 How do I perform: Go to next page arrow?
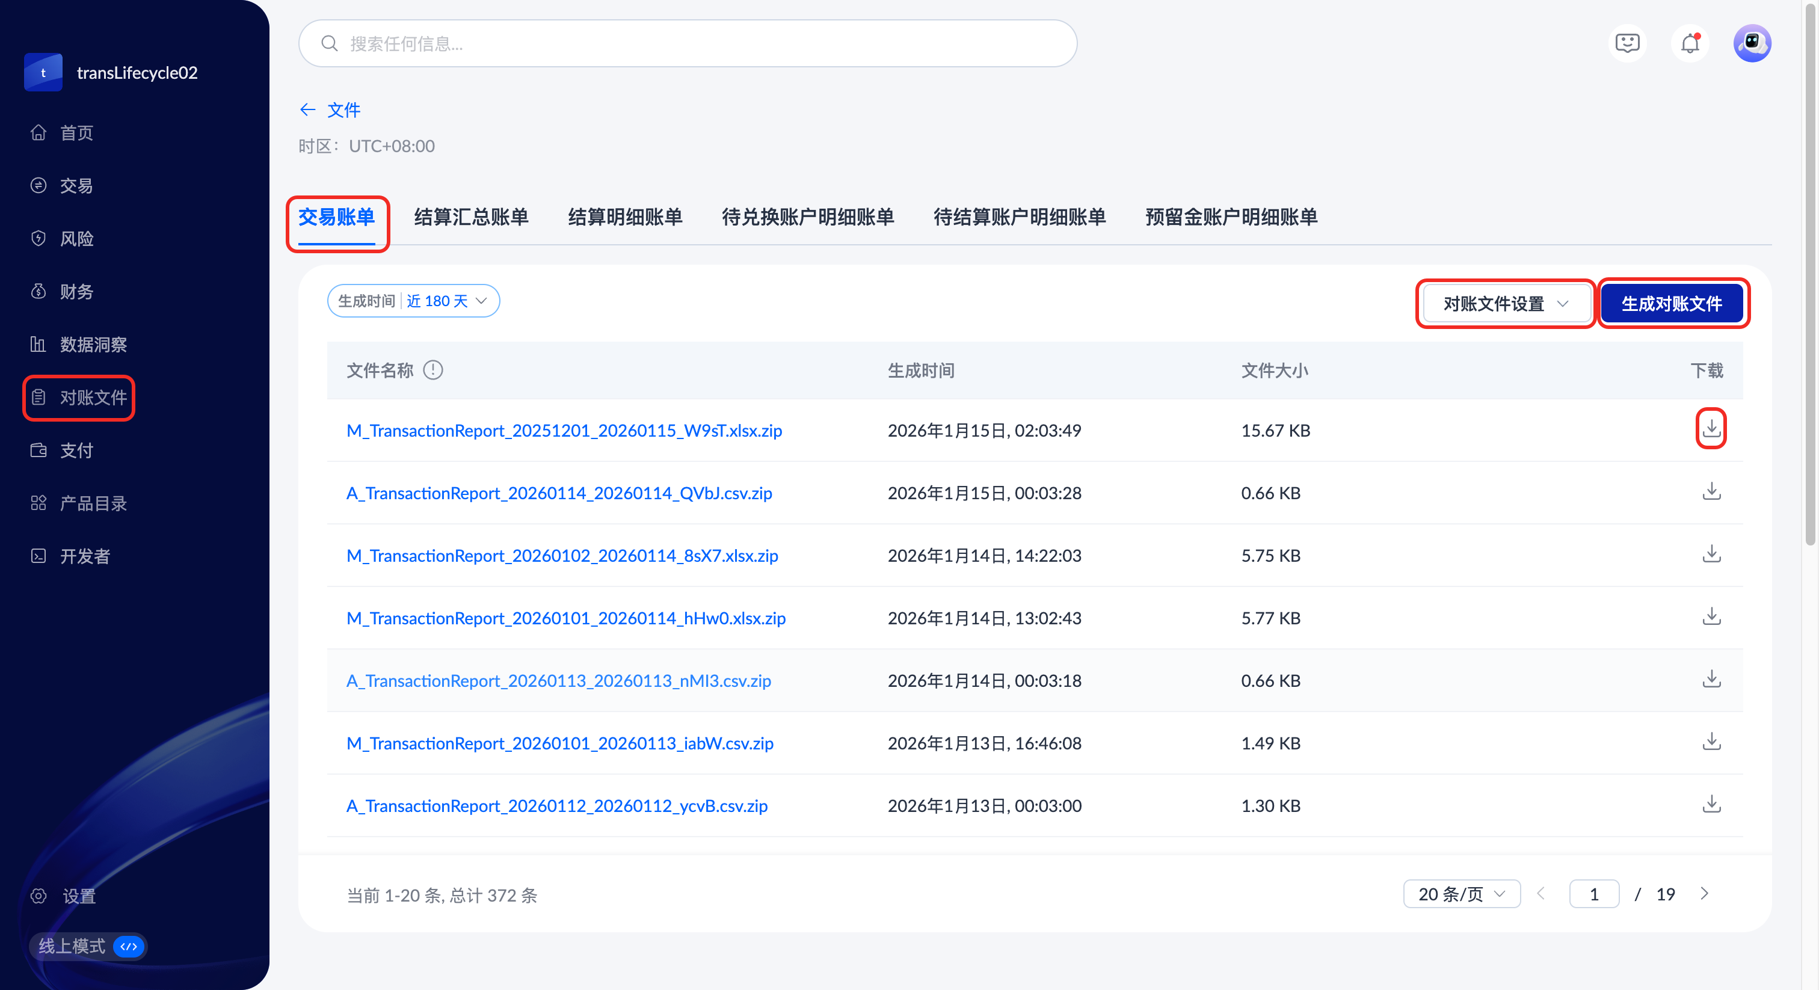[1705, 894]
